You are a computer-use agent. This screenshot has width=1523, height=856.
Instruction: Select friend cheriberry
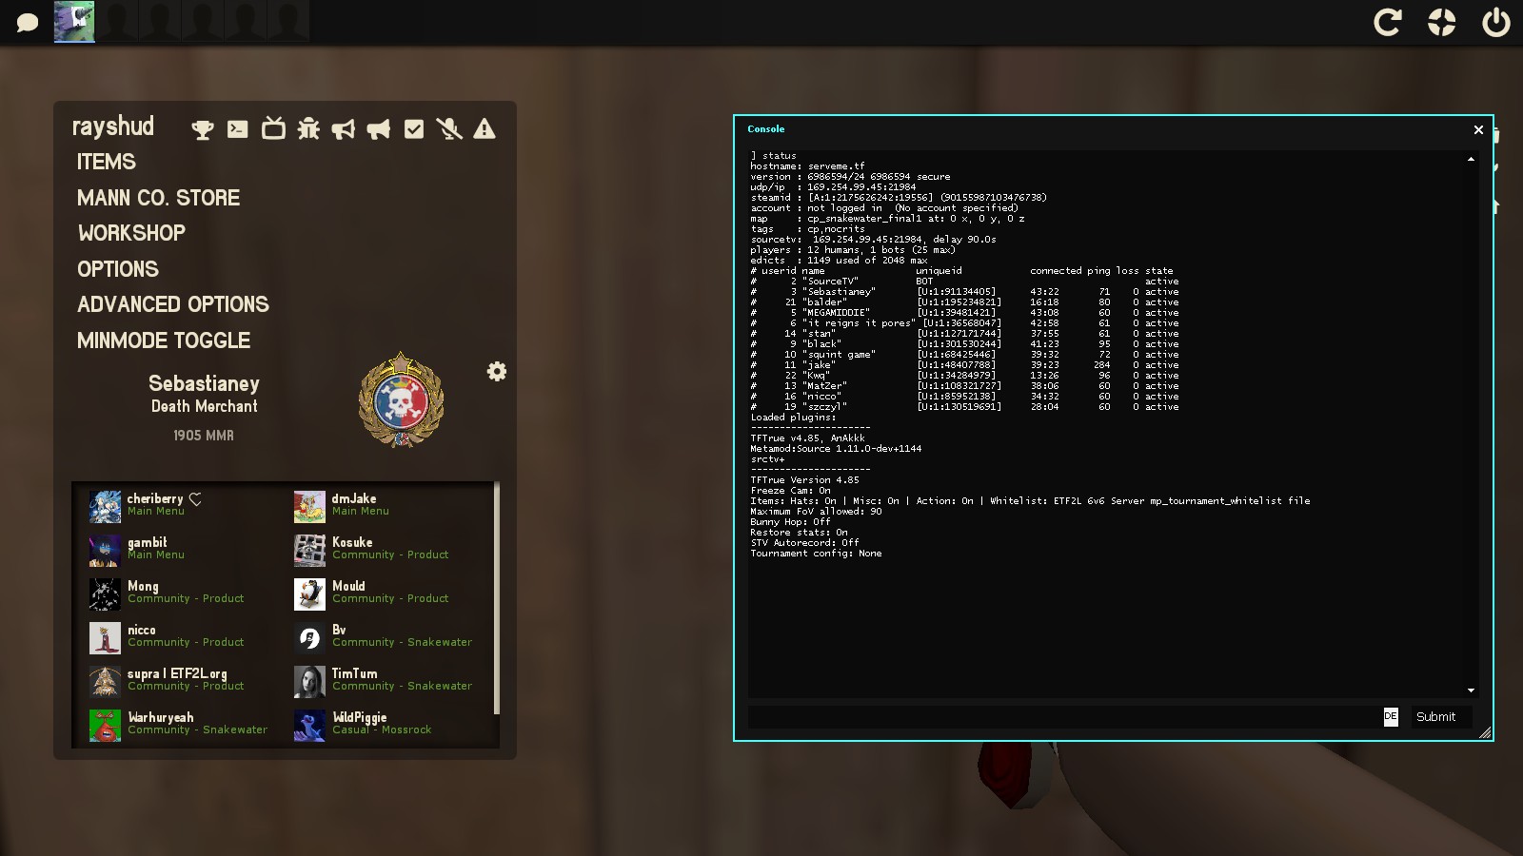pyautogui.click(x=185, y=506)
